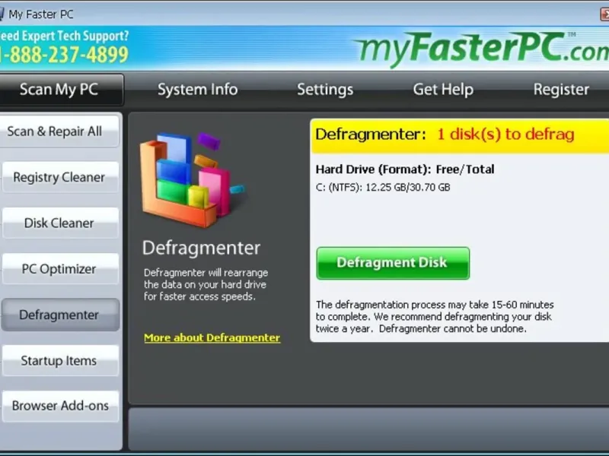
Task: Open the Browser Add-ons section
Action: [x=60, y=406]
